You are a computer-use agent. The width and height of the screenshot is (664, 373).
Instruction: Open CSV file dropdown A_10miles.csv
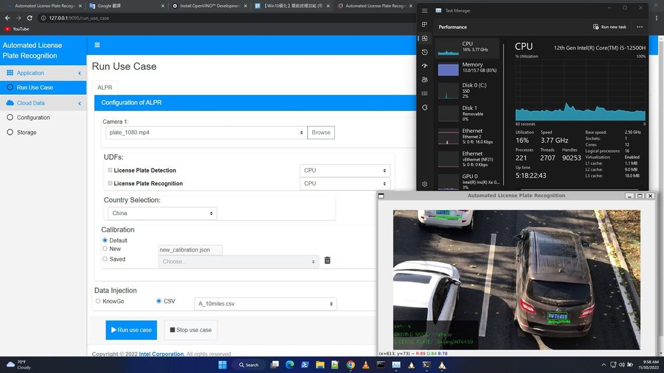click(265, 304)
